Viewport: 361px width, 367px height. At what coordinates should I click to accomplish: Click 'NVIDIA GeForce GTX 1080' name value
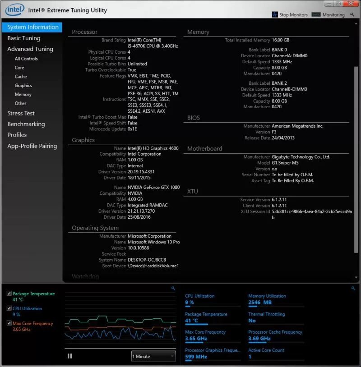[x=154, y=187]
